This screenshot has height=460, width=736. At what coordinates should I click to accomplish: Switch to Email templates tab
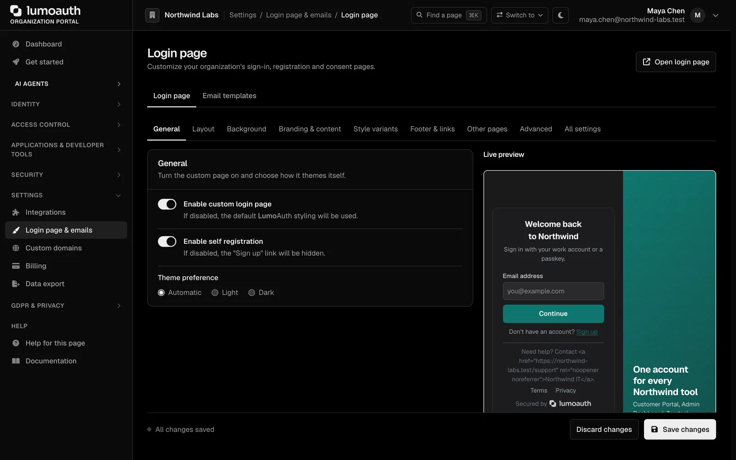click(229, 96)
